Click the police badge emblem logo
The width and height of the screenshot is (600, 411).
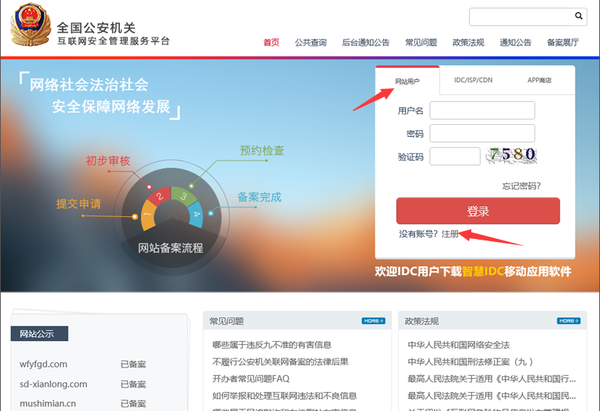[x=30, y=25]
